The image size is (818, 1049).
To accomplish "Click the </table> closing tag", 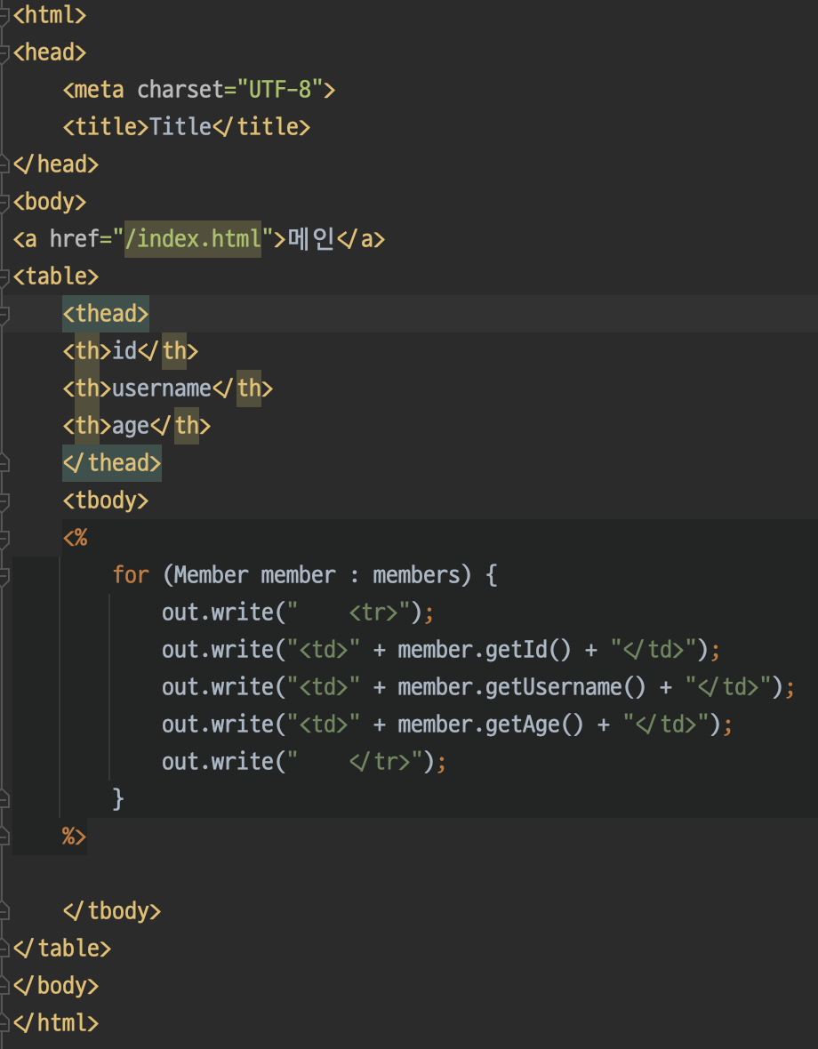I will 61,949.
